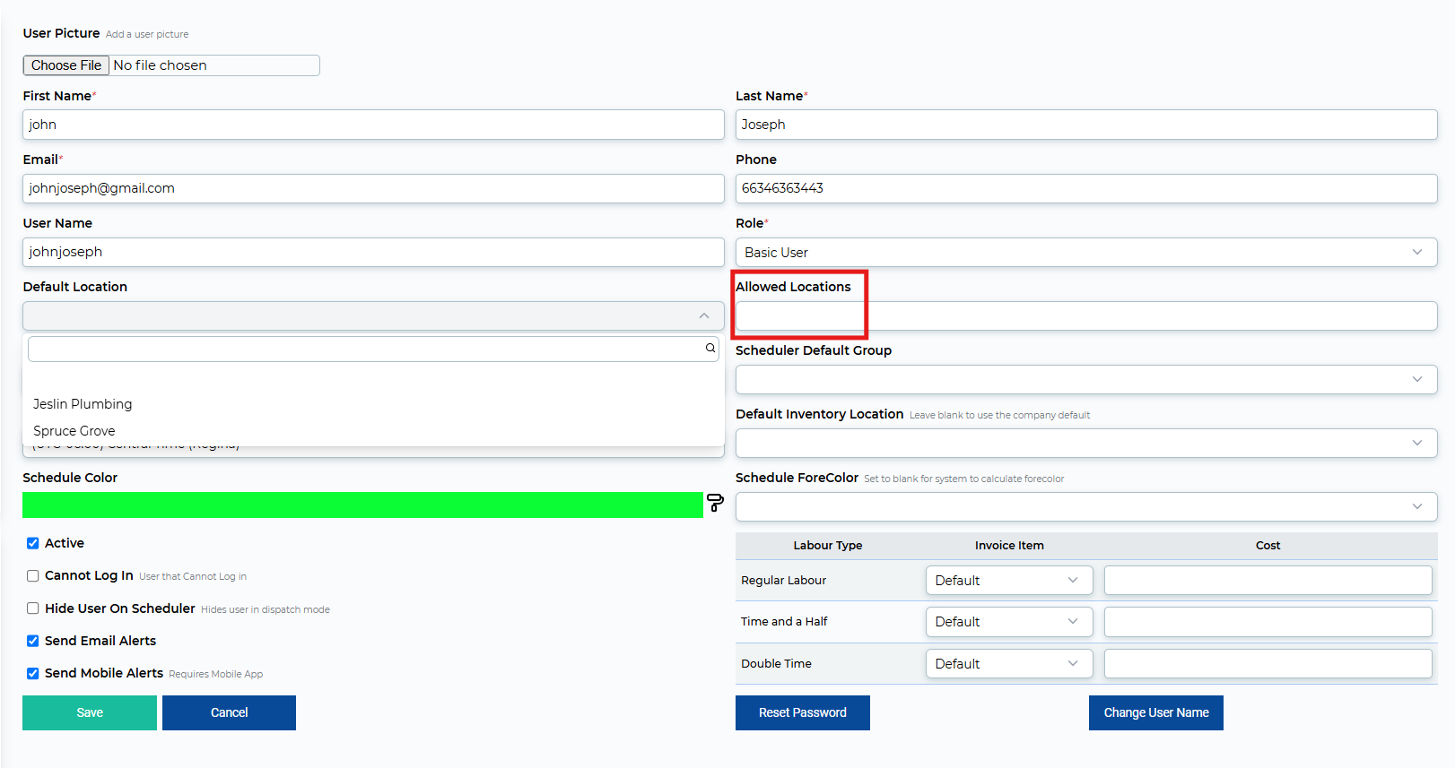This screenshot has height=768, width=1455.
Task: Expand the Scheduler Default Group dropdown
Action: pos(1086,379)
